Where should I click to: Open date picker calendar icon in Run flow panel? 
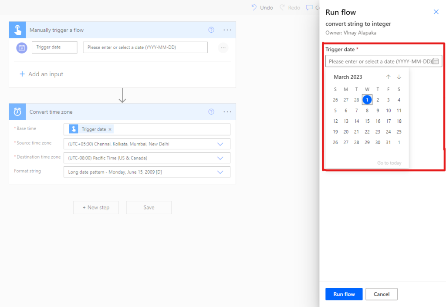435,61
